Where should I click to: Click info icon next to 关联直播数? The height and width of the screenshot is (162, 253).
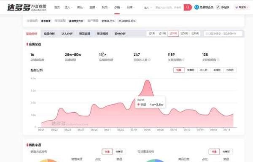[183, 60]
